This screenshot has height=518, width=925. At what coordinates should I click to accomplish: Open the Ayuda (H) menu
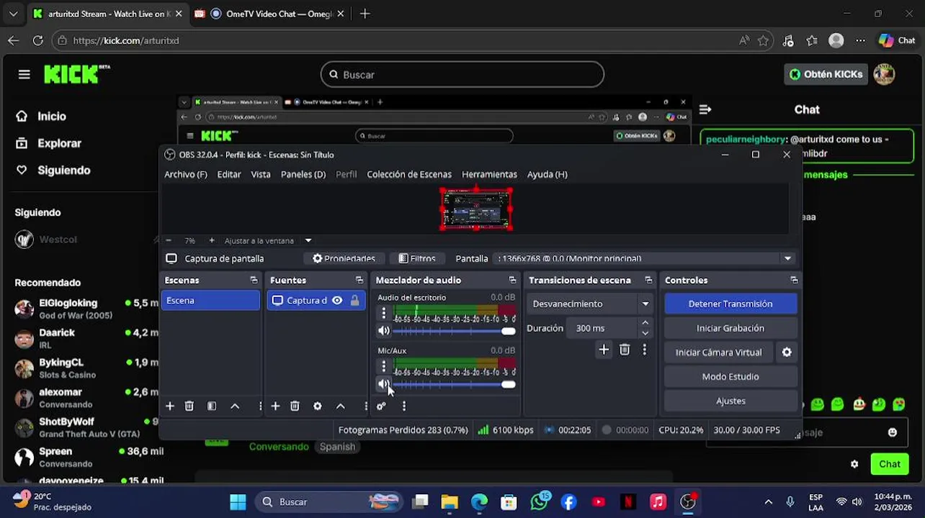(547, 174)
